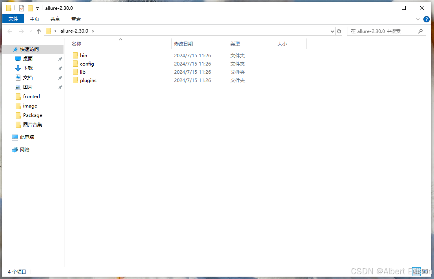Click the bin folder name
Screen dimensions: 434x279
tap(84, 55)
